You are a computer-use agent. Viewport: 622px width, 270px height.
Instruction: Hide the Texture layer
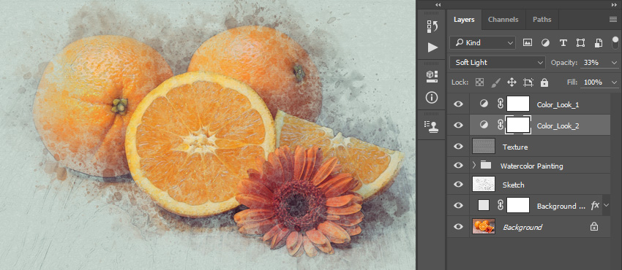click(458, 146)
